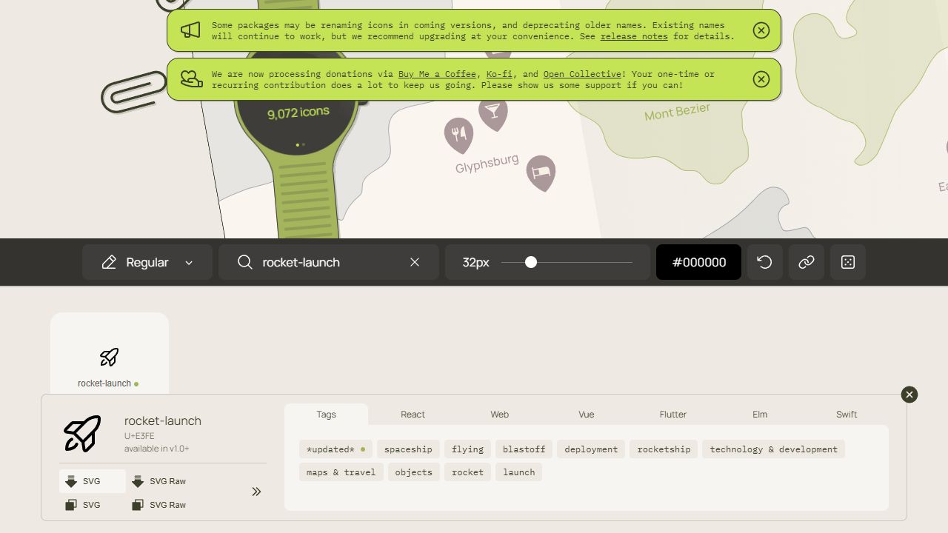Click the maps & travel tag
The height and width of the screenshot is (533, 948).
(341, 472)
